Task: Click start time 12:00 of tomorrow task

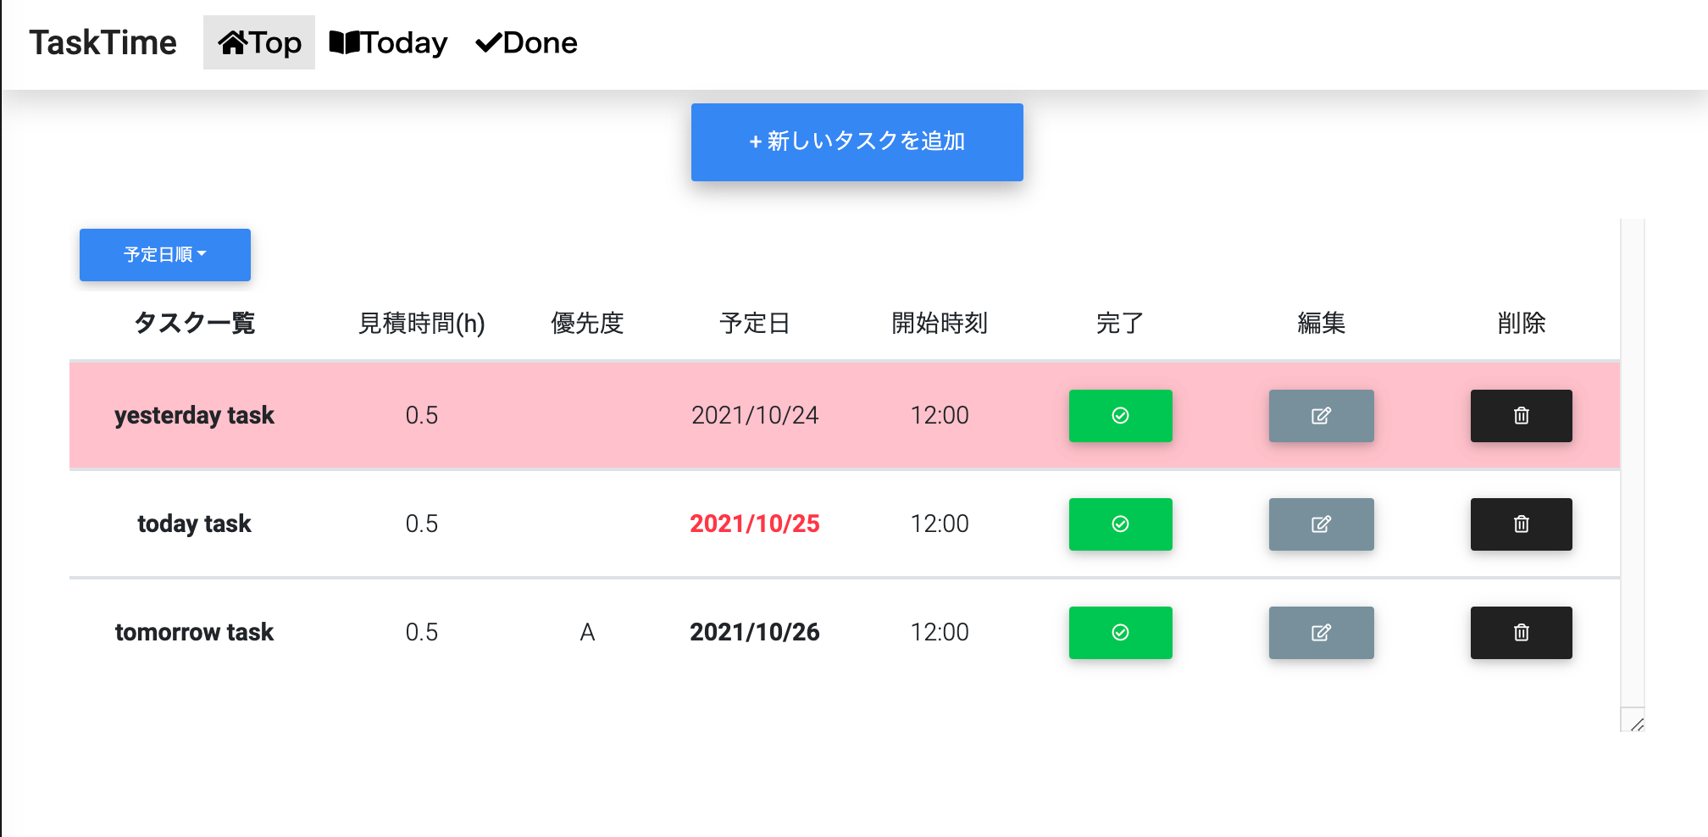Action: tap(940, 633)
